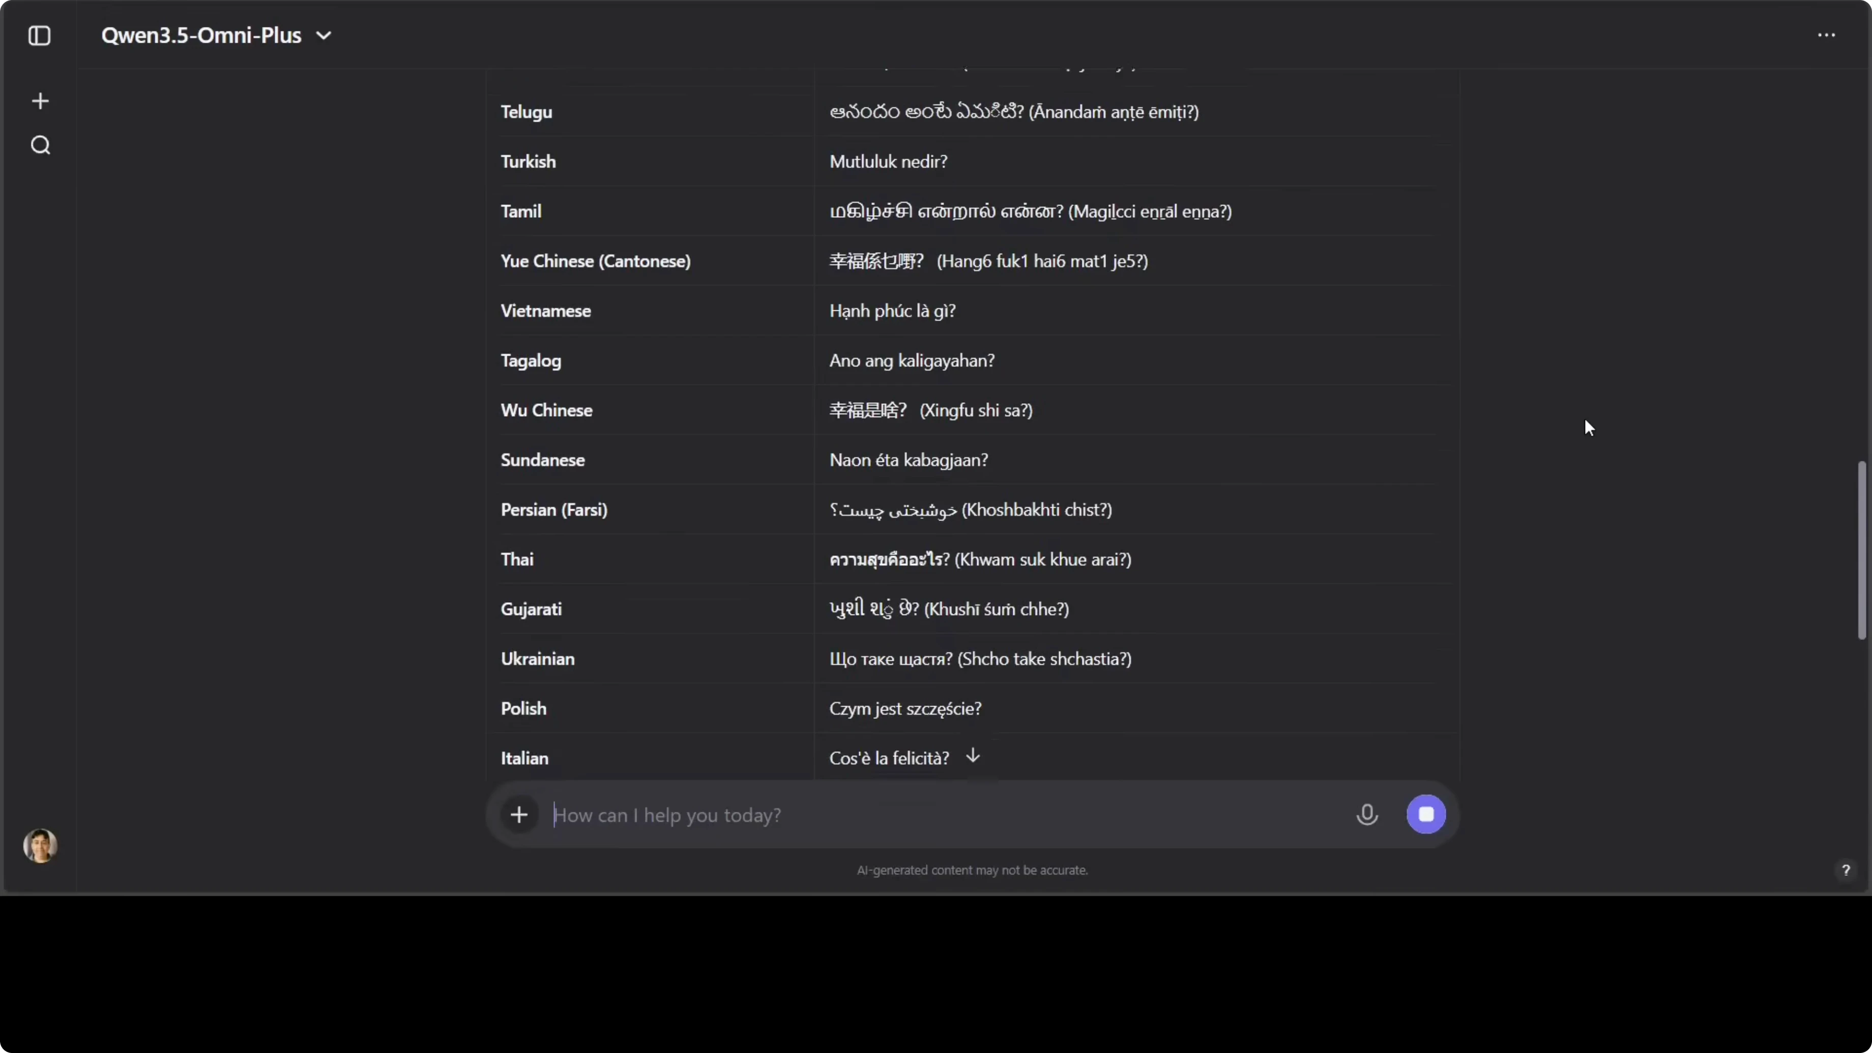
Task: Open the three-dot more options menu
Action: pyautogui.click(x=1826, y=35)
